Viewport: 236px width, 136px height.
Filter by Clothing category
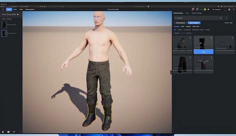click(180, 30)
